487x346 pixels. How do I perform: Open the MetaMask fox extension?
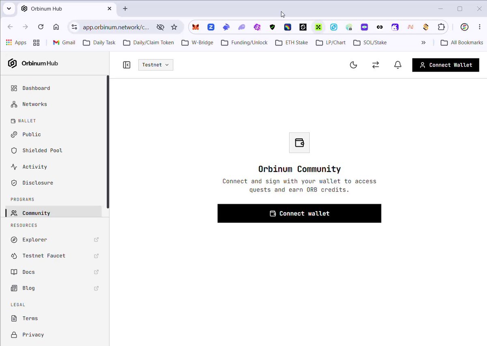tap(196, 27)
